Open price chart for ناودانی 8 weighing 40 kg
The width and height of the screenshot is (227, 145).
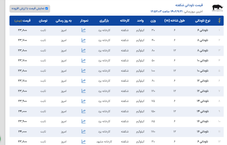coord(83,40)
